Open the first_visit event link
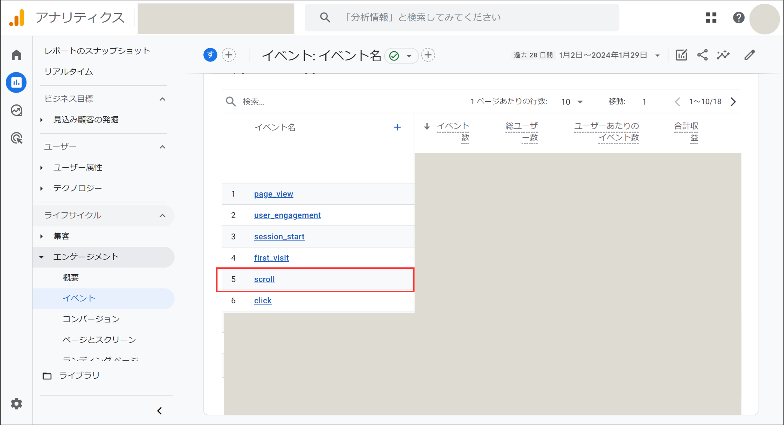The width and height of the screenshot is (784, 425). (271, 258)
